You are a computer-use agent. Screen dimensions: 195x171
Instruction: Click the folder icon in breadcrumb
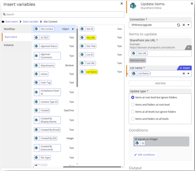(3, 22)
